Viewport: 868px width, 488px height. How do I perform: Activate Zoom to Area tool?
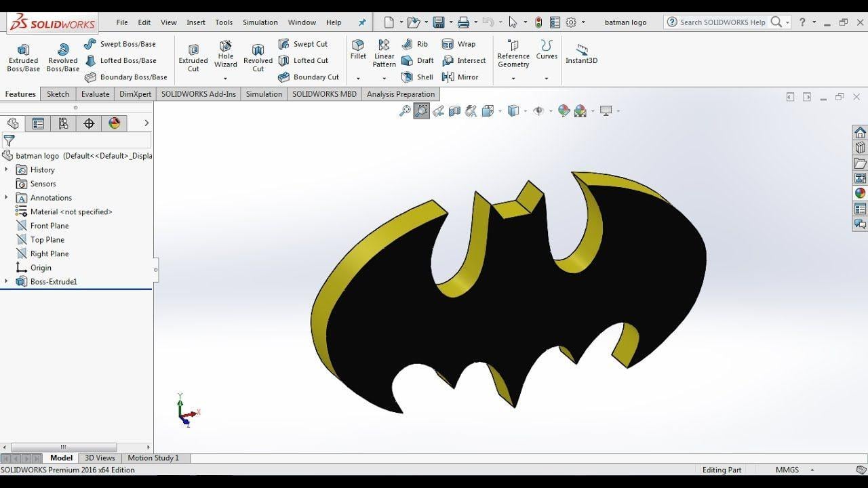(x=421, y=110)
